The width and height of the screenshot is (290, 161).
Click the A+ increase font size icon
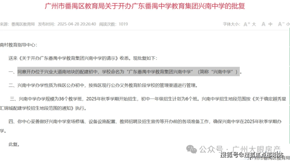pyautogui.click(x=247, y=24)
